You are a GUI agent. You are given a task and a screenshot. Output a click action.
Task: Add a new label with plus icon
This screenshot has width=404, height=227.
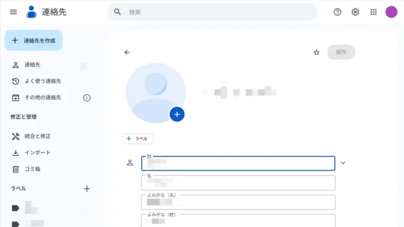coord(87,189)
